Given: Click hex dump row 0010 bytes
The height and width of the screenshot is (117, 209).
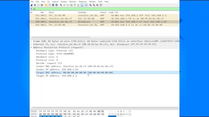Looking at the screenshot, I should tap(72, 114).
